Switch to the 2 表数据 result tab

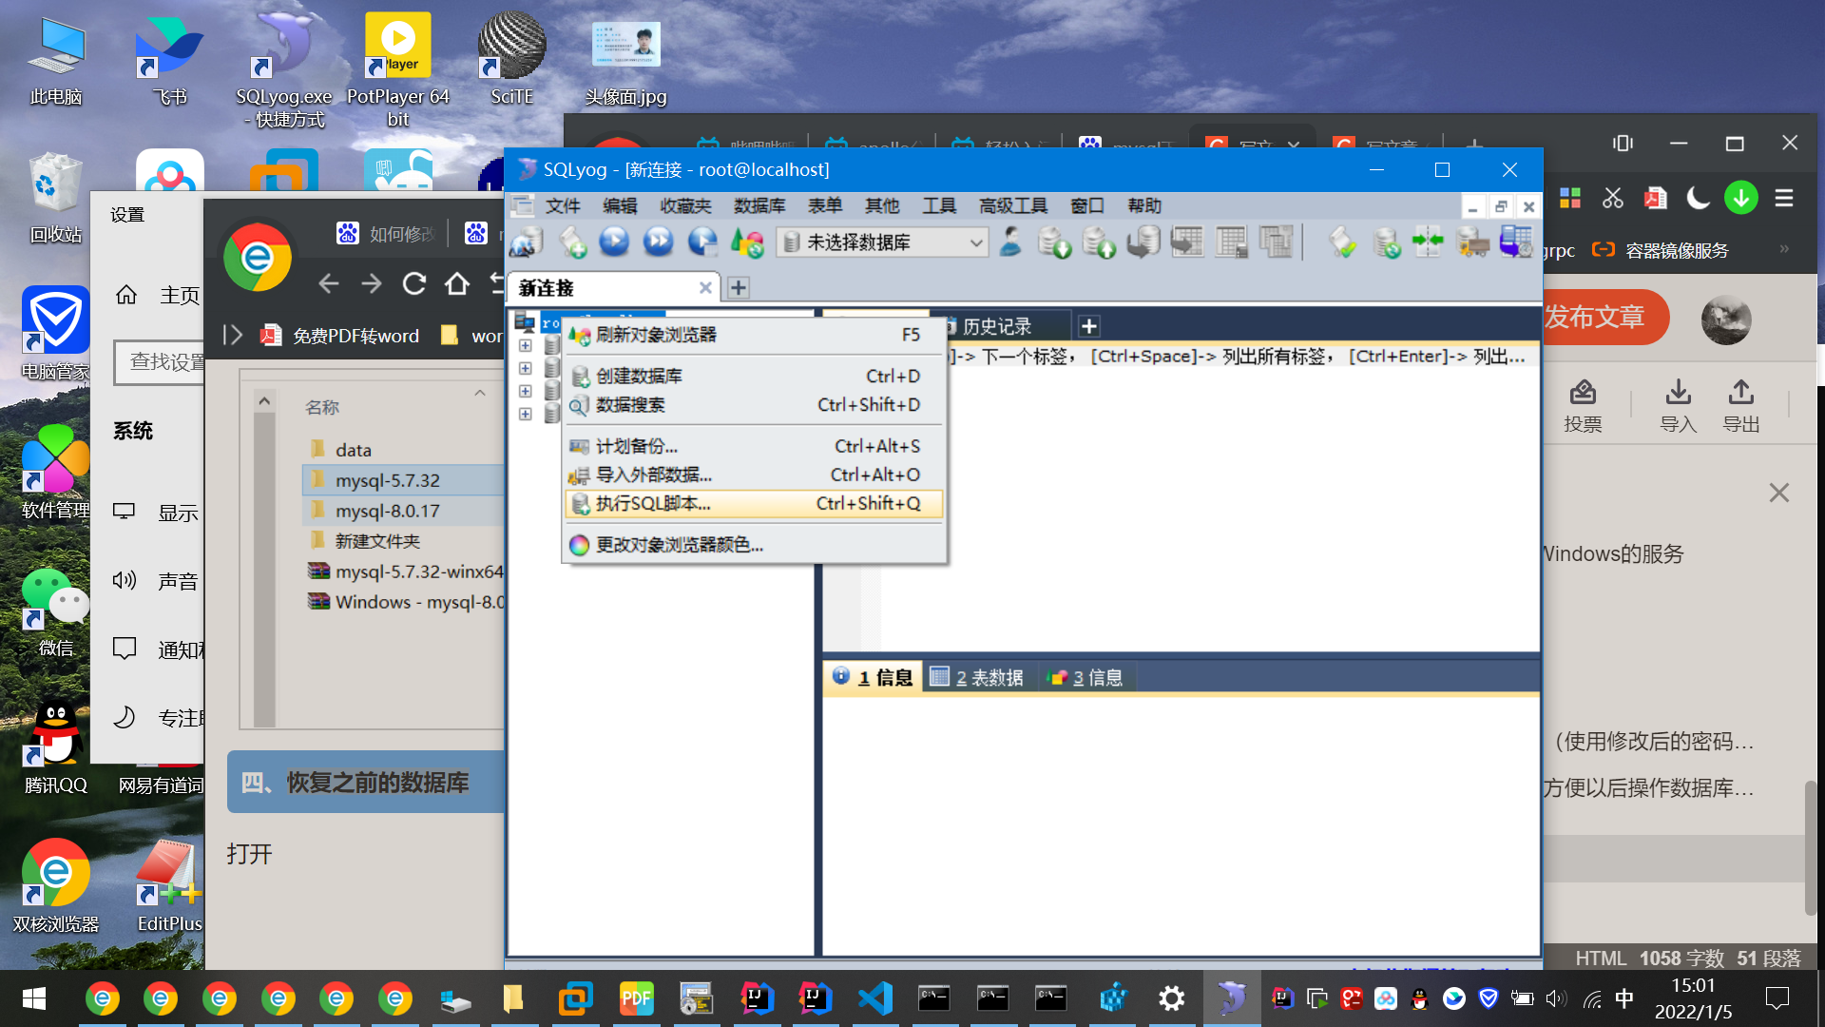(977, 677)
